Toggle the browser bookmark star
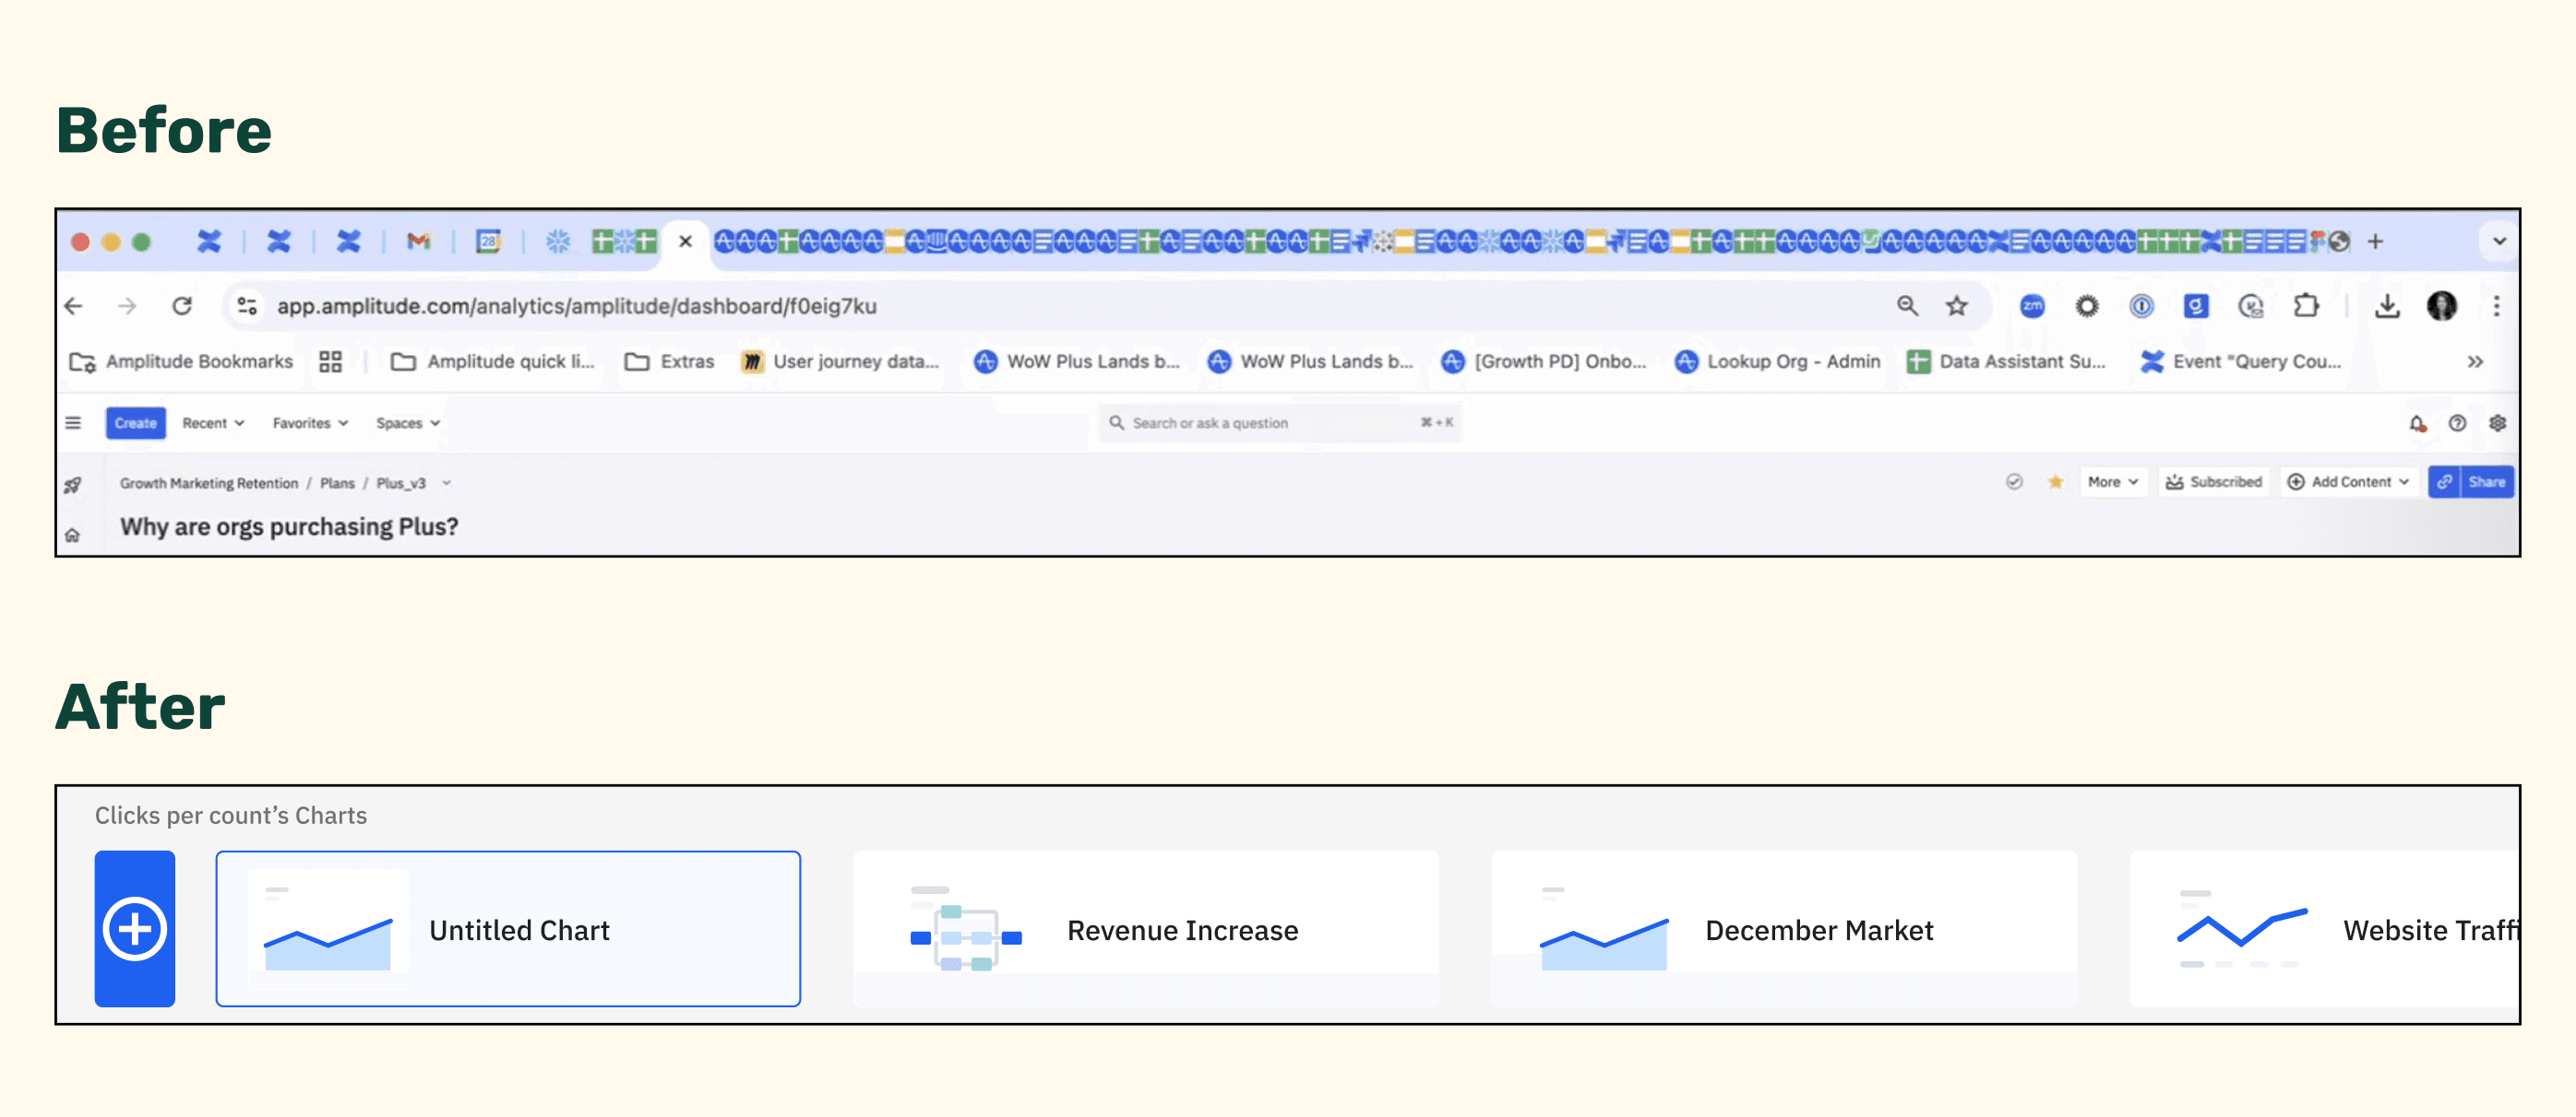The image size is (2576, 1117). tap(1956, 306)
